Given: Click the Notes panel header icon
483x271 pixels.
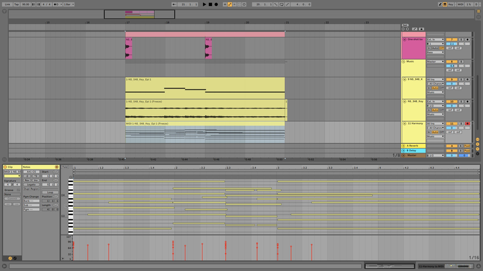Looking at the screenshot, I should point(57,167).
